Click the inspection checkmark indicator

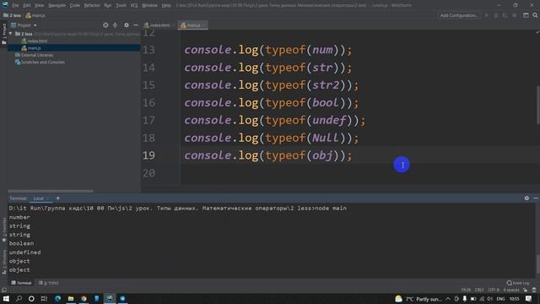[537, 32]
